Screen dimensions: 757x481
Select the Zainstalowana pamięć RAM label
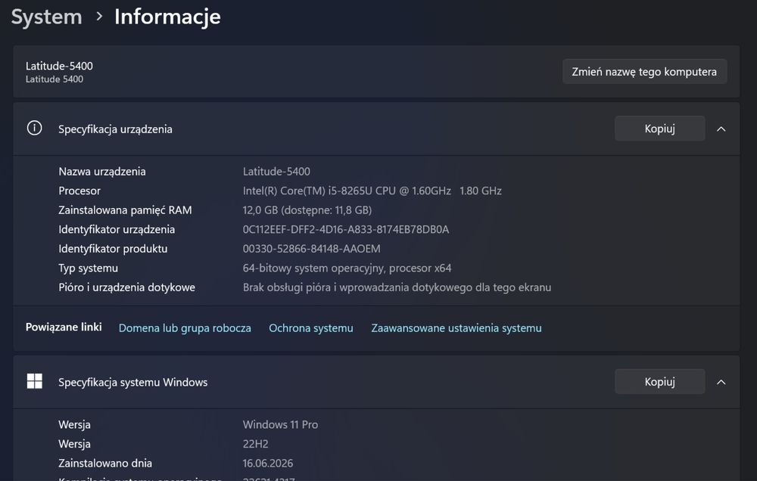point(125,209)
